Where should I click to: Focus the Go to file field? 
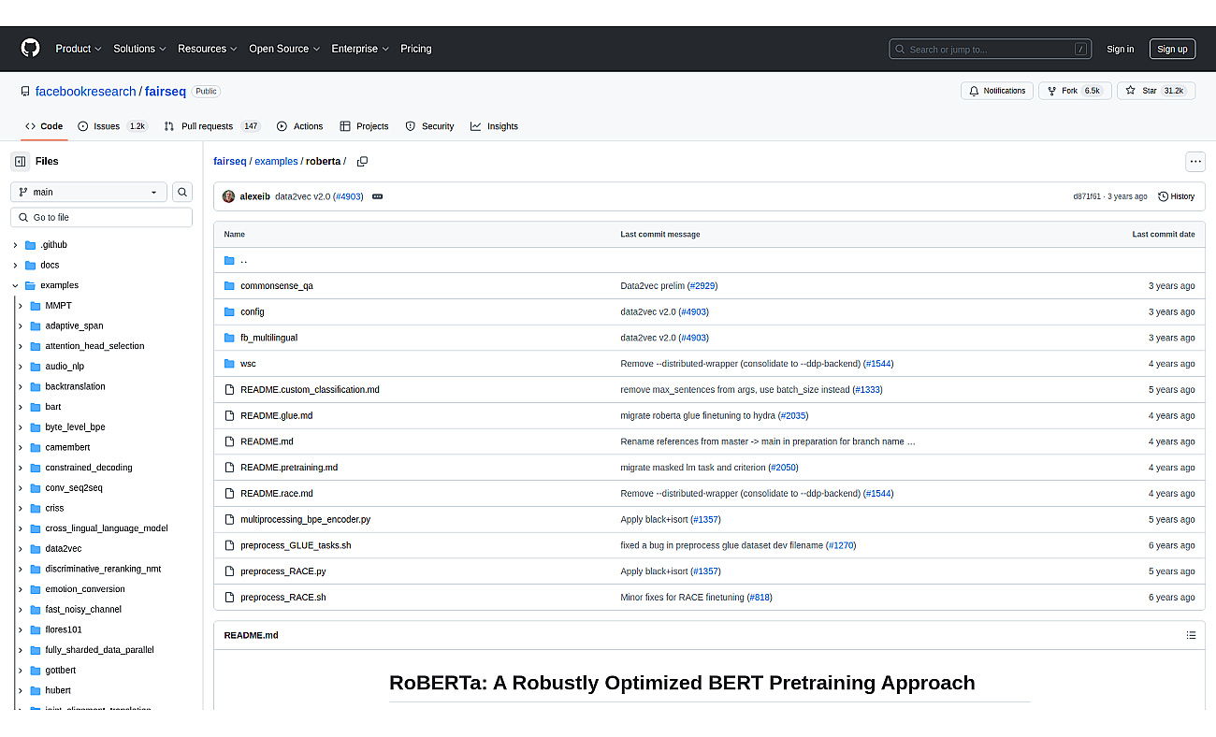(x=101, y=217)
